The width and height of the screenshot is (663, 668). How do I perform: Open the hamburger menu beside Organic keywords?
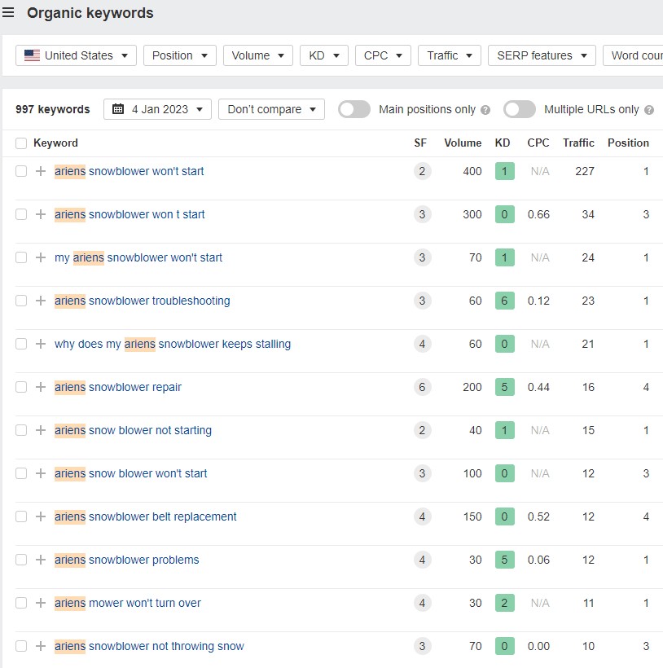click(x=8, y=13)
